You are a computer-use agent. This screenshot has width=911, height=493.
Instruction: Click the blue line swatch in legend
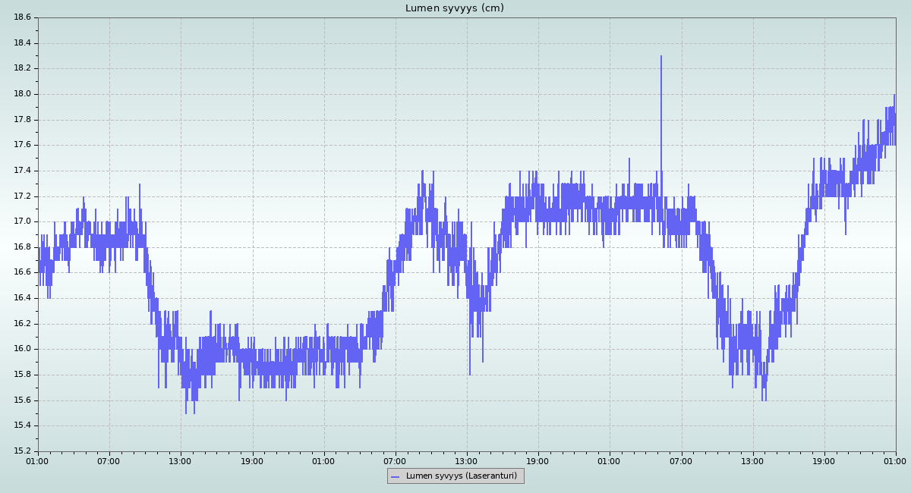click(x=395, y=476)
